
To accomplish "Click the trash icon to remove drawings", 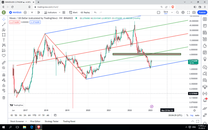I will pos(4,97).
